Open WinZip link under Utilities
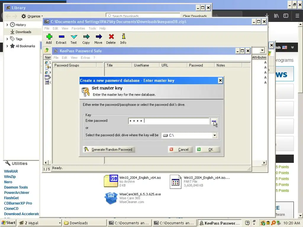Image resolution: width=303 pixels, height=227 pixels. 10,177
